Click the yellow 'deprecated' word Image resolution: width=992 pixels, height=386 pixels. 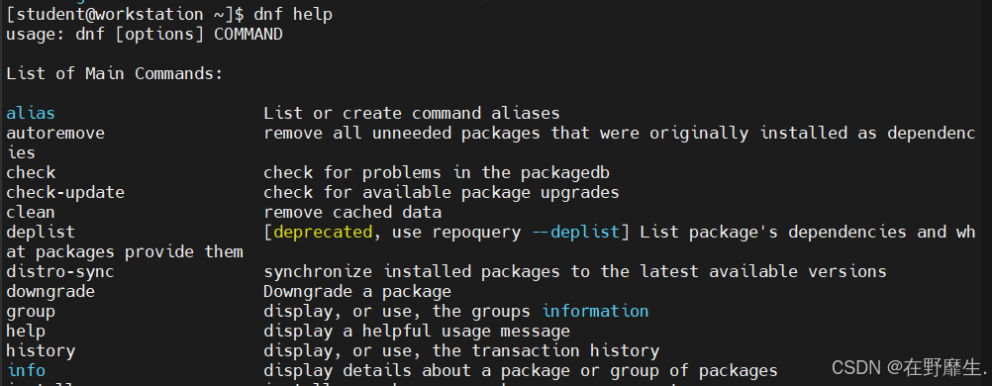(x=323, y=232)
